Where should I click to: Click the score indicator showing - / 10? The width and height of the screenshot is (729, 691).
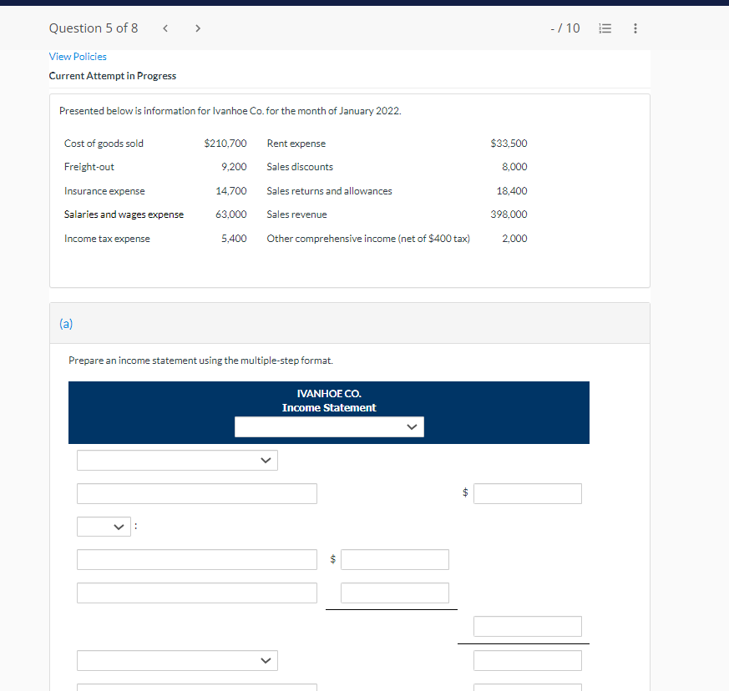(x=565, y=28)
